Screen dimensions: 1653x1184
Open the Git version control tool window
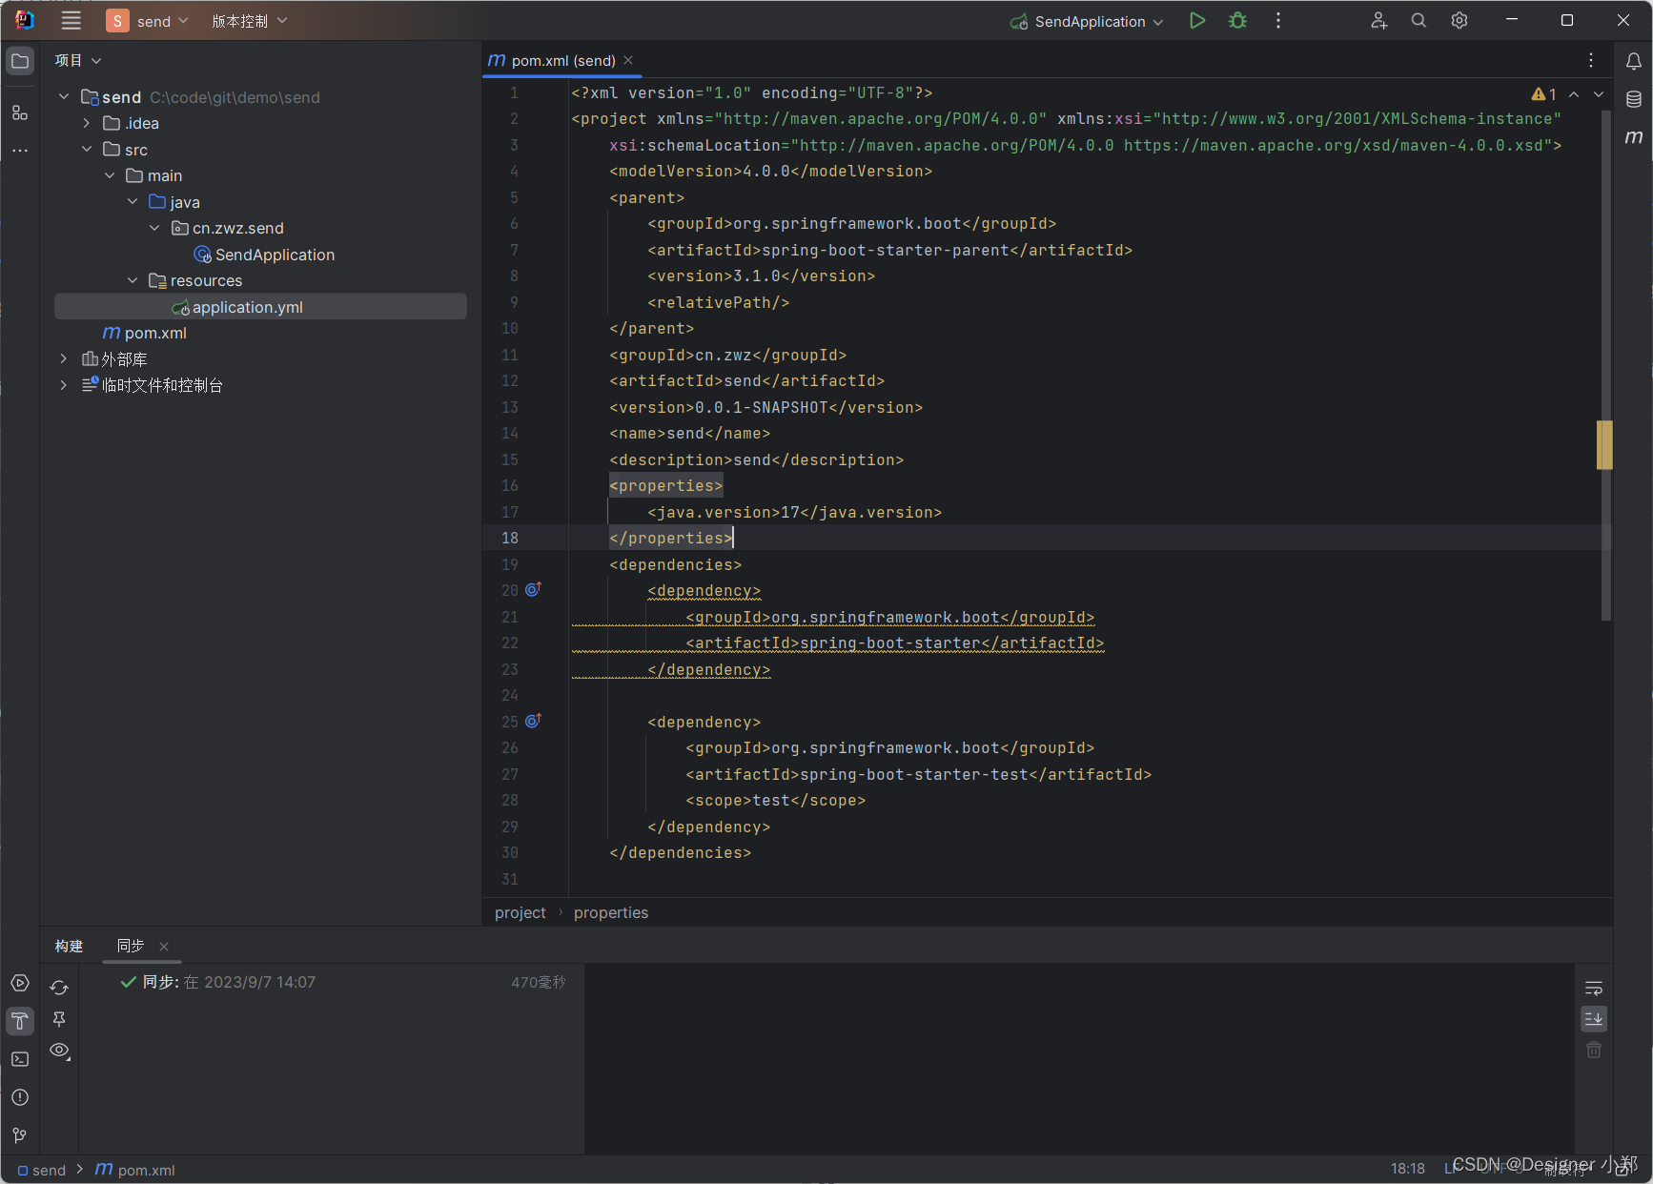coord(20,1135)
